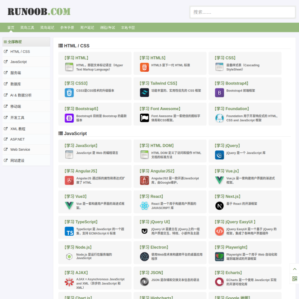Click the scroll-to-top arrow button
Viewport: 299px width, 299px height.
coord(294,268)
